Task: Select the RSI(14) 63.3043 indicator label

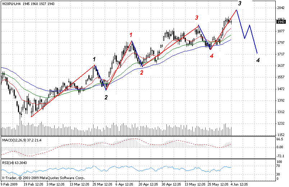Action: coord(15,163)
